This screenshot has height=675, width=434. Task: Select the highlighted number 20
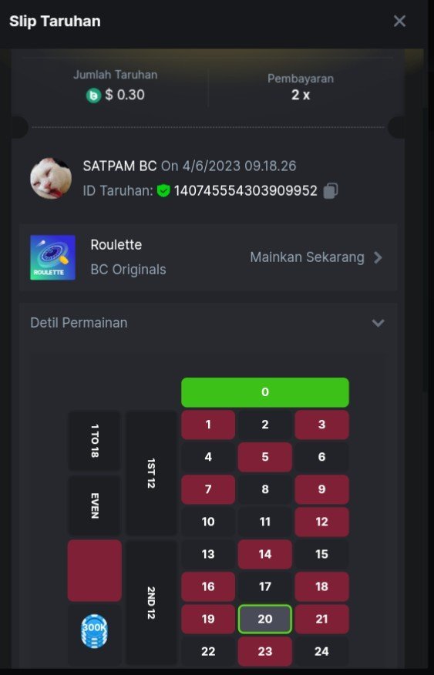pos(264,619)
